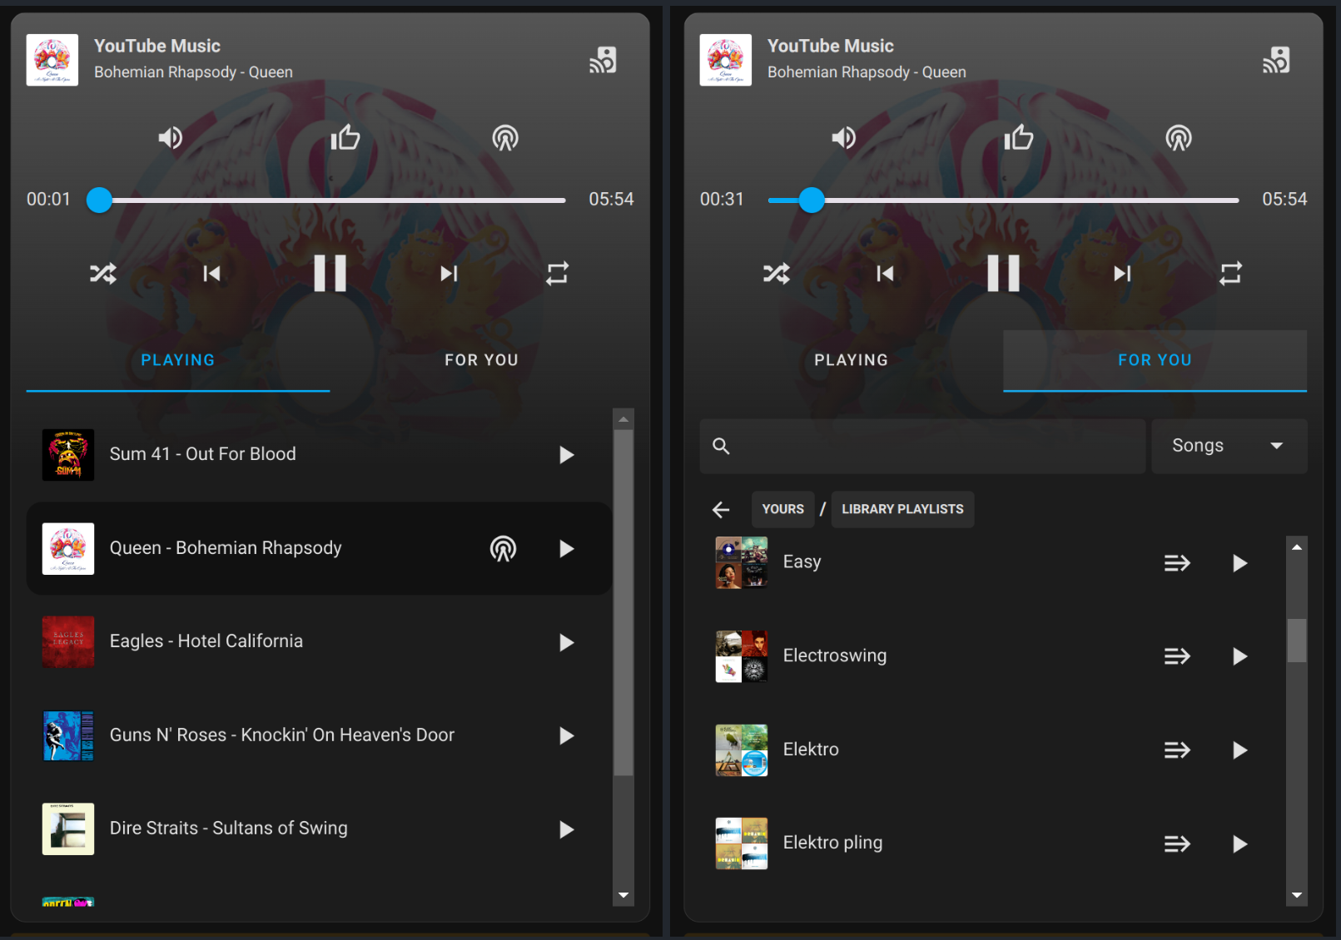Play the Elektro playlist

(x=1240, y=750)
